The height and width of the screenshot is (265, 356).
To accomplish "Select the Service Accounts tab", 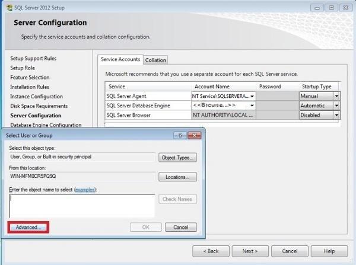I will pyautogui.click(x=120, y=59).
